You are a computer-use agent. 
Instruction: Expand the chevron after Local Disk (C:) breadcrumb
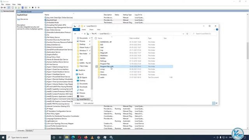111,34
